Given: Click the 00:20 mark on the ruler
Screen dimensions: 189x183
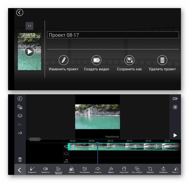Looking at the screenshot, I should click(148, 141).
